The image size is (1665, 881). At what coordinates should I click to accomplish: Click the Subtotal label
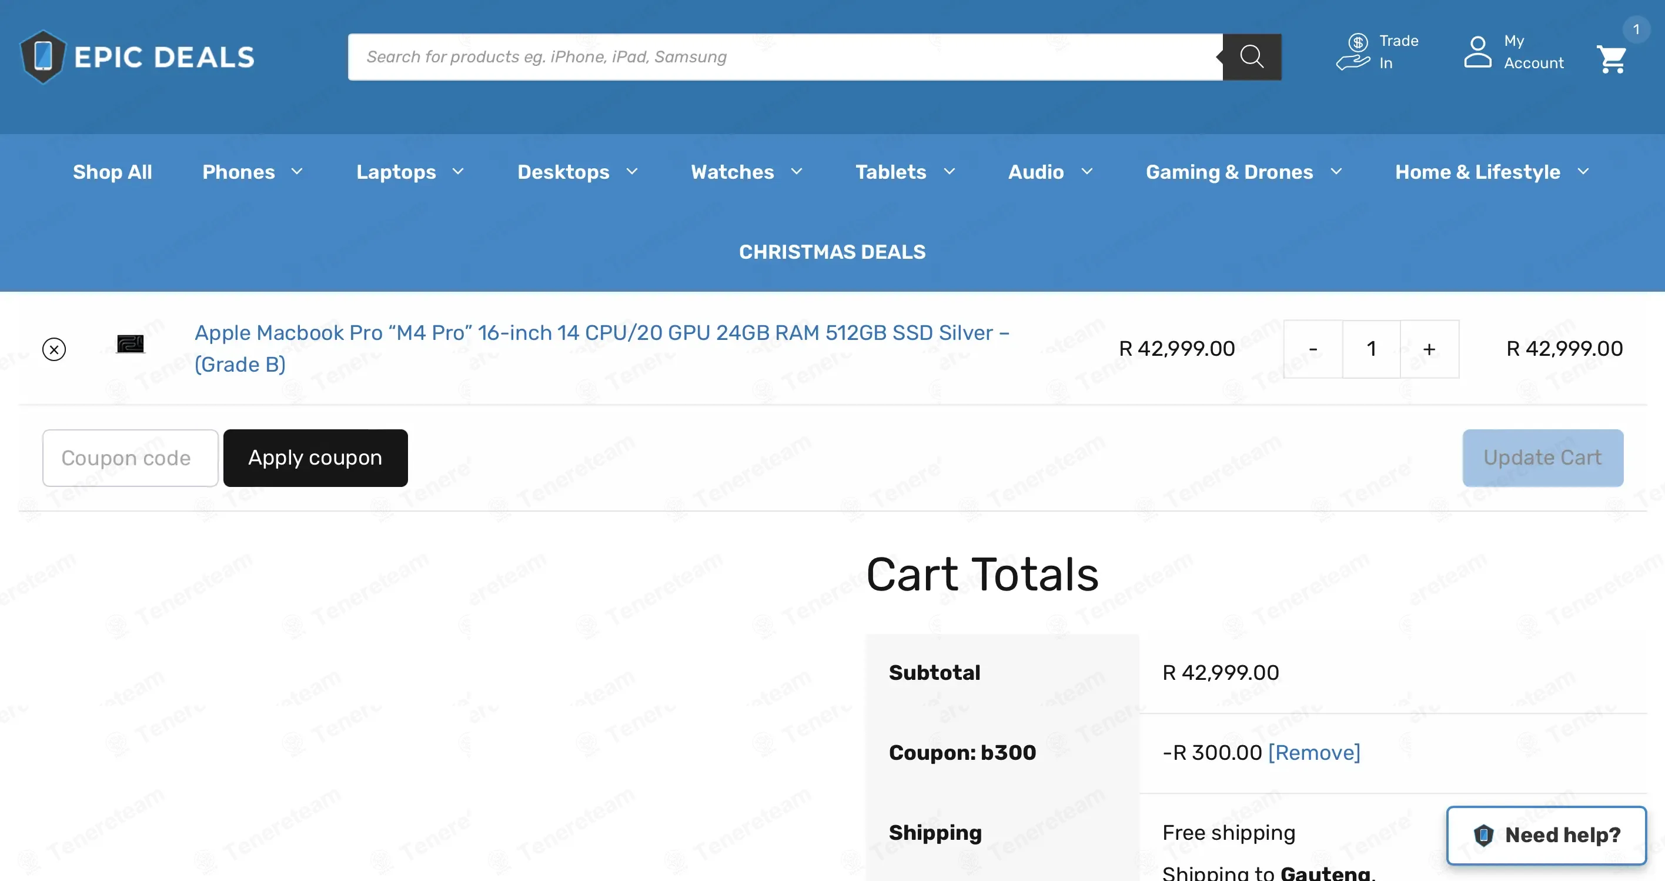(935, 673)
